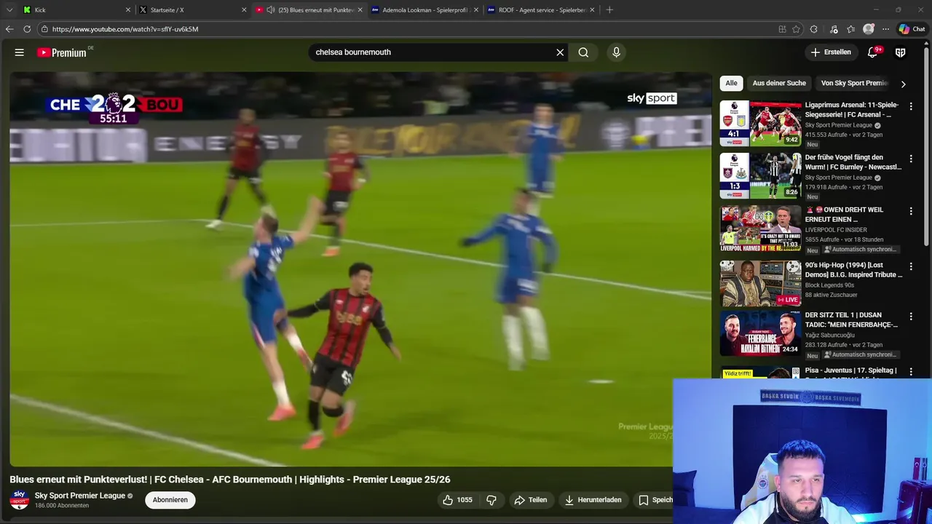
Task: Open the media control music note icon
Action: (834, 29)
